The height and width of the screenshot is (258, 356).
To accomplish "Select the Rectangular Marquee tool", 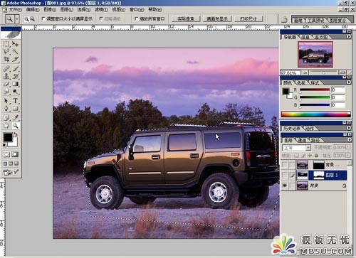I will click(6, 44).
